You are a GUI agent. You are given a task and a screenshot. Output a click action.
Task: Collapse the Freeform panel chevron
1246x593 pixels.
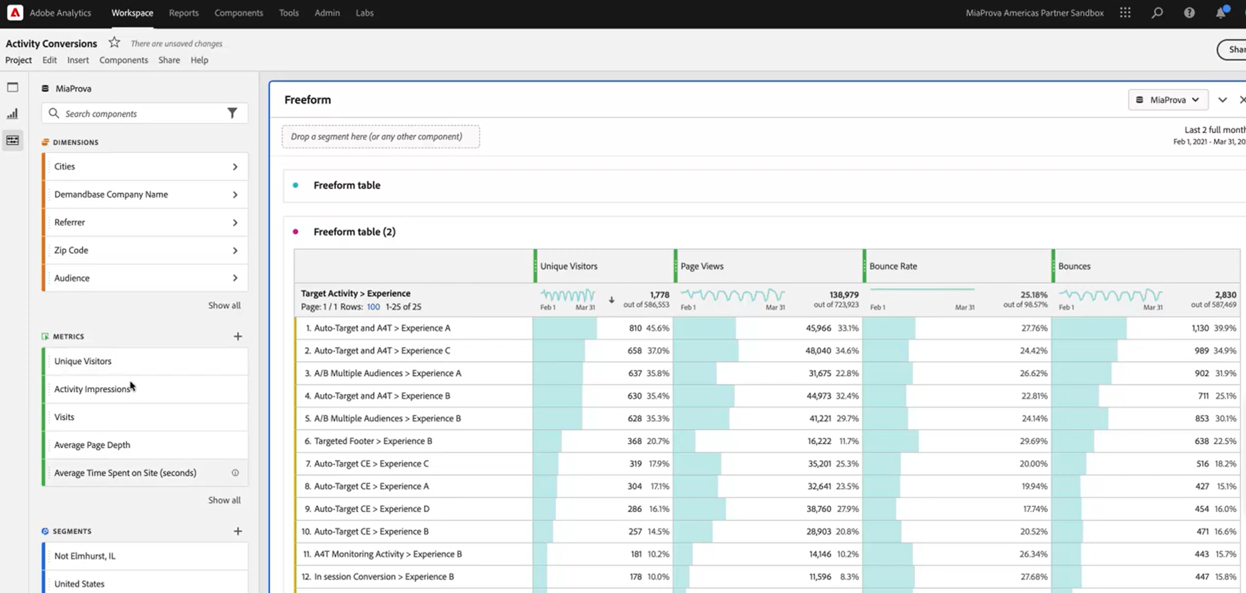click(x=1222, y=100)
